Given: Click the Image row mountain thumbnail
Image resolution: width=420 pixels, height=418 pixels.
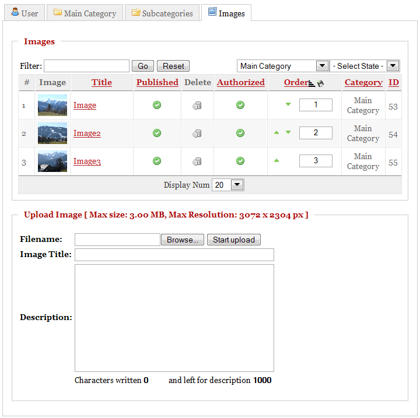Looking at the screenshot, I should pyautogui.click(x=52, y=105).
